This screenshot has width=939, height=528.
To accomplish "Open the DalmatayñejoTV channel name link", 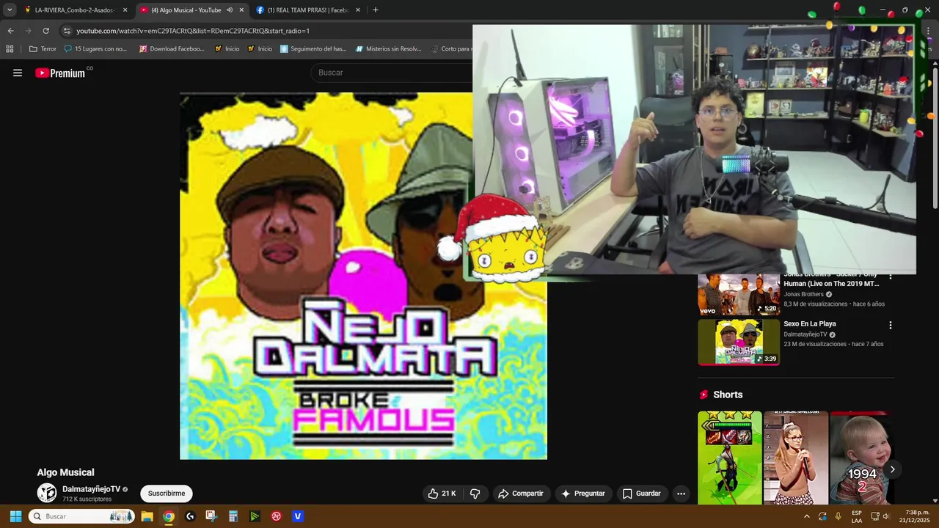I will (x=91, y=489).
